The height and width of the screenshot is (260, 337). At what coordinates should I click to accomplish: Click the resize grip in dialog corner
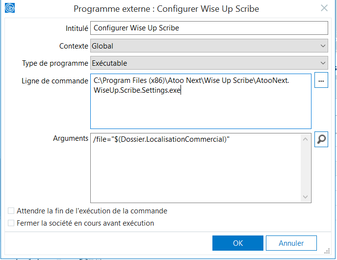click(x=327, y=251)
